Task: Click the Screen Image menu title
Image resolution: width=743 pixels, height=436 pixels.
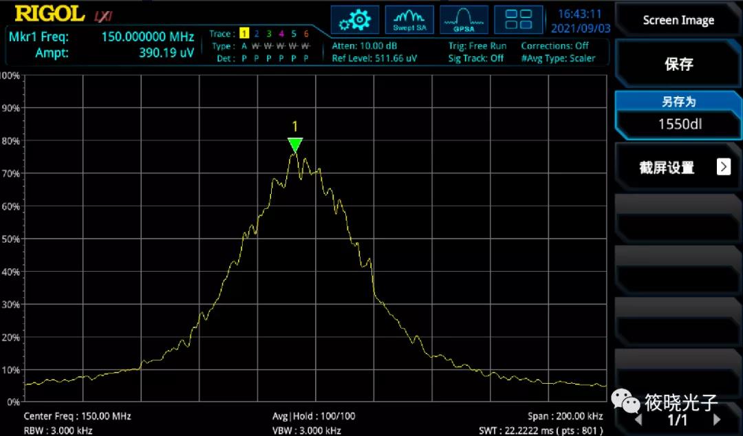Action: pos(678,20)
